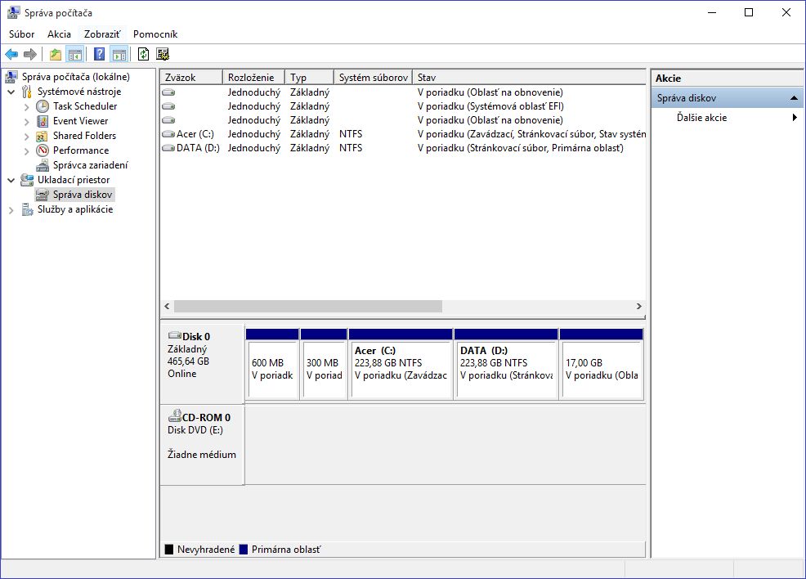
Task: Click the CD-ROM 0 drive icon
Action: 174,417
